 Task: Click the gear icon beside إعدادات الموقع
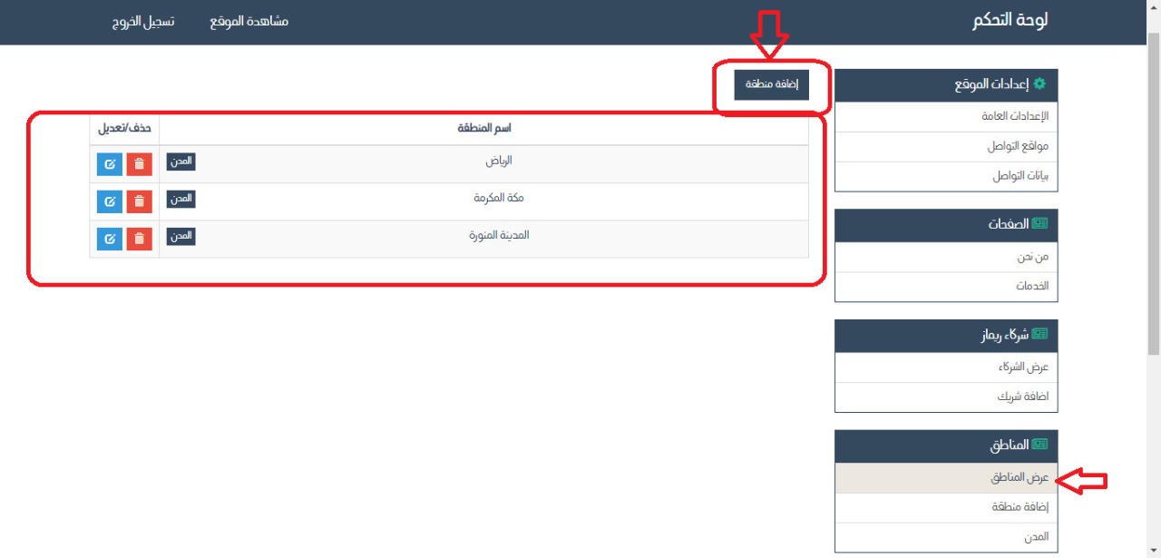pos(1039,84)
